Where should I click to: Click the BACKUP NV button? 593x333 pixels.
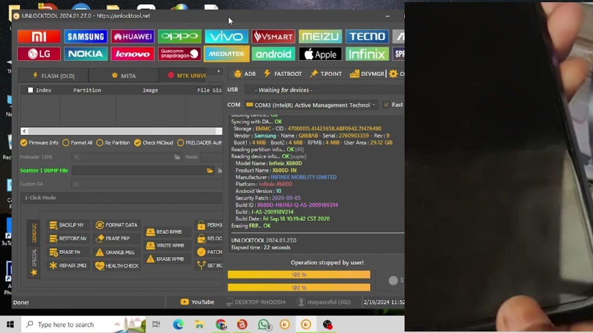coord(67,225)
